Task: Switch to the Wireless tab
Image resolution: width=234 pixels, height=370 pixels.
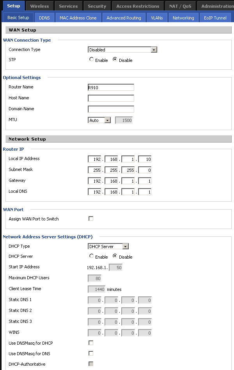Action: pos(39,6)
